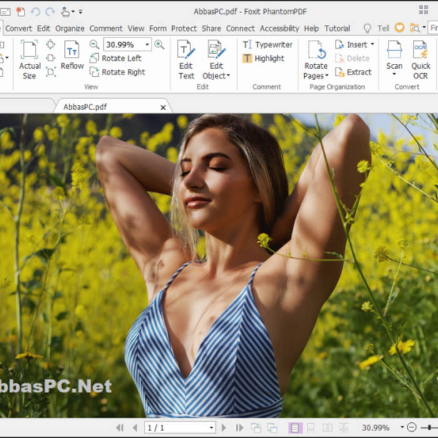This screenshot has height=438, width=438.
Task: Select the Reflow tool
Action: (72, 55)
